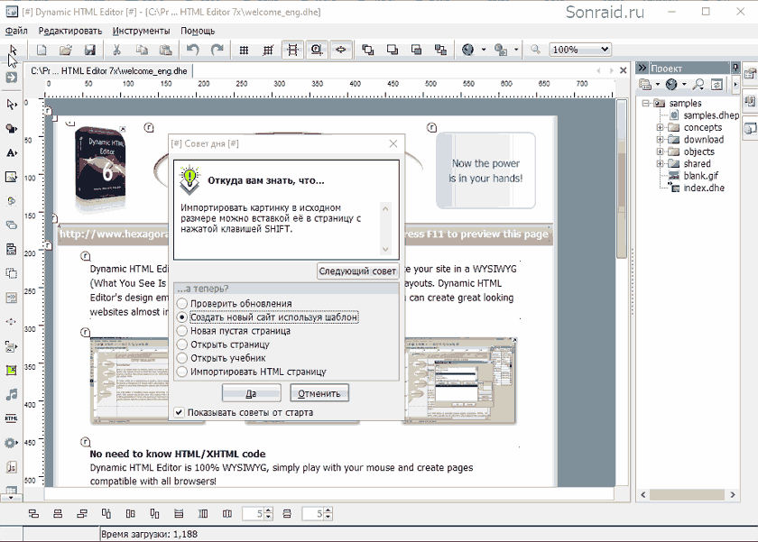Viewport: 758px width, 542px height.
Task: Switch to the welcome_eng.dhe document tab
Action: tap(109, 71)
